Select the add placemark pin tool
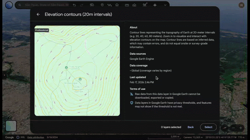Viewport: 250px width, 140px height. [x=102, y=5]
